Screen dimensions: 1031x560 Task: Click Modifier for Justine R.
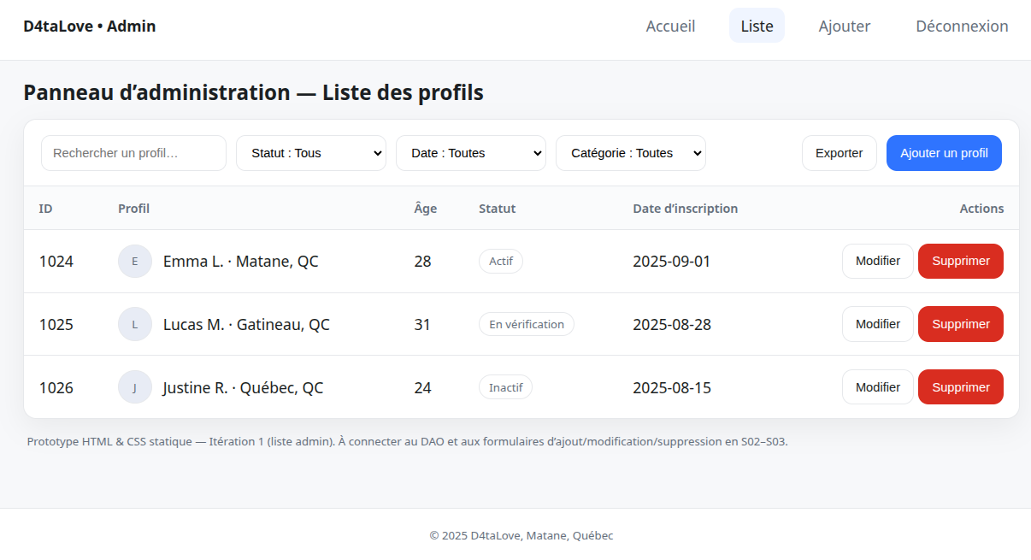pos(877,387)
